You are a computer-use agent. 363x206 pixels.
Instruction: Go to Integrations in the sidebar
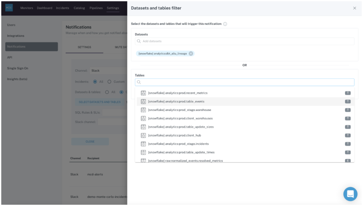[15, 36]
